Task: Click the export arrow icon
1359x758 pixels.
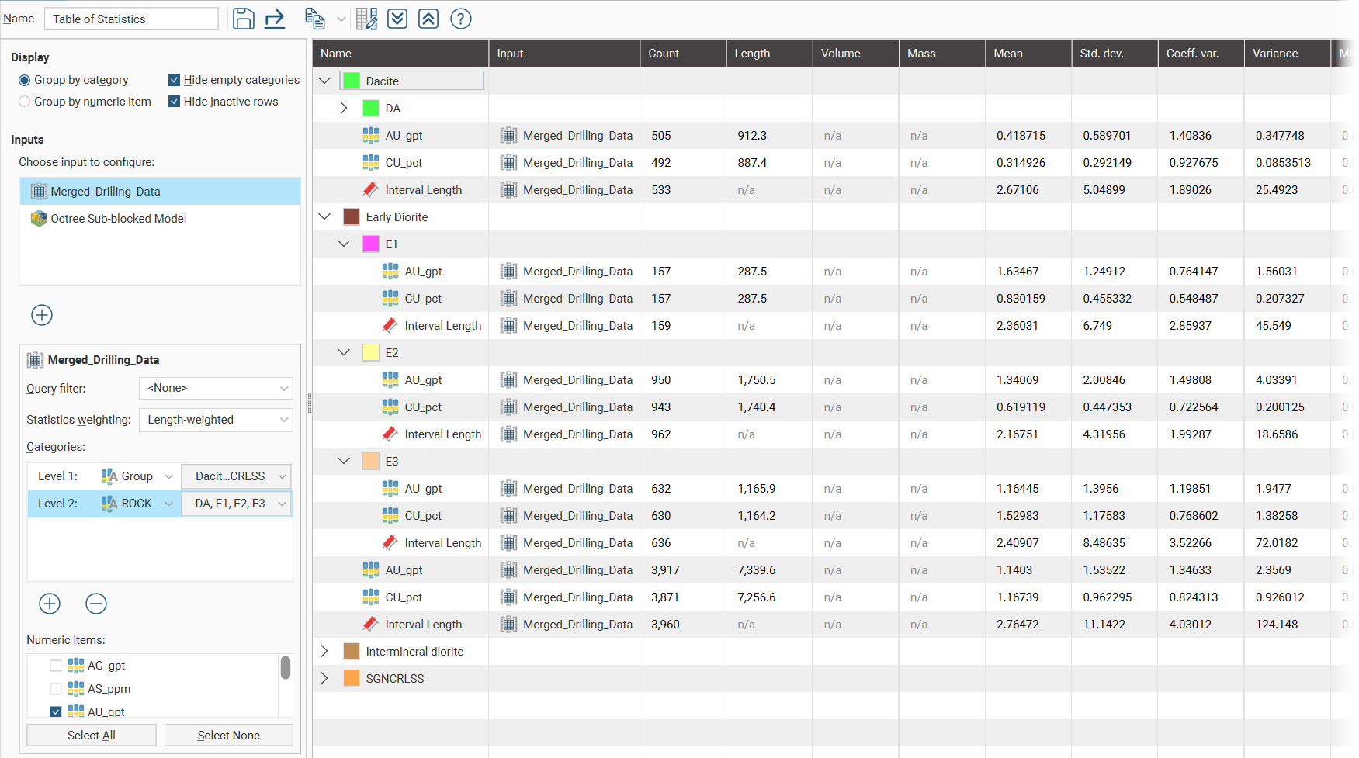Action: click(x=275, y=19)
